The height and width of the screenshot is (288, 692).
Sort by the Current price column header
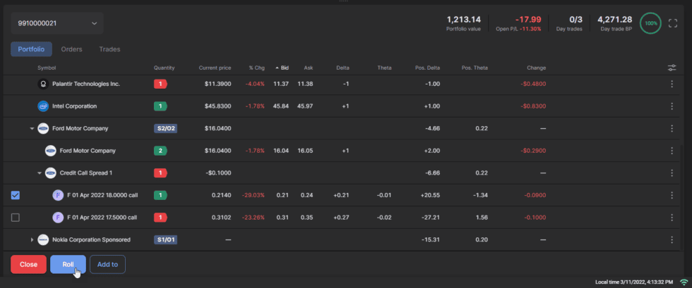click(x=215, y=68)
